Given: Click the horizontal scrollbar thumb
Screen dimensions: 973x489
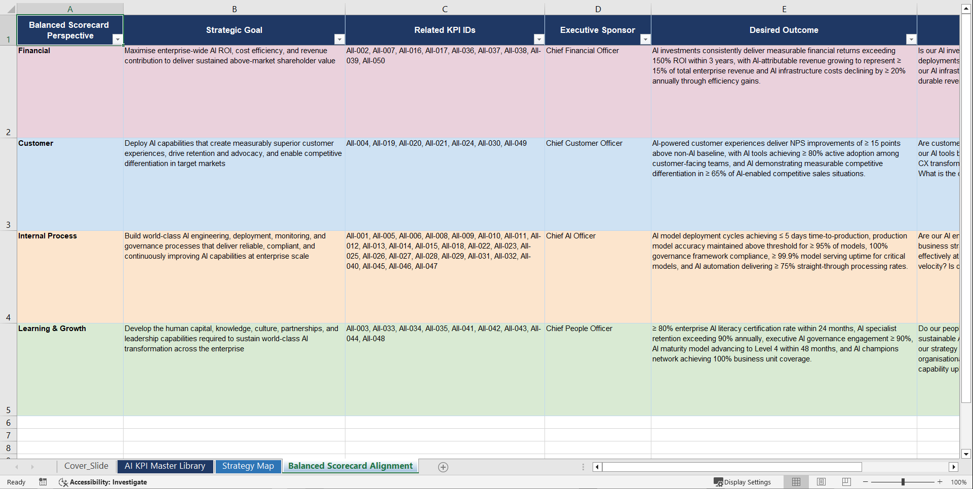Looking at the screenshot, I should 732,467.
